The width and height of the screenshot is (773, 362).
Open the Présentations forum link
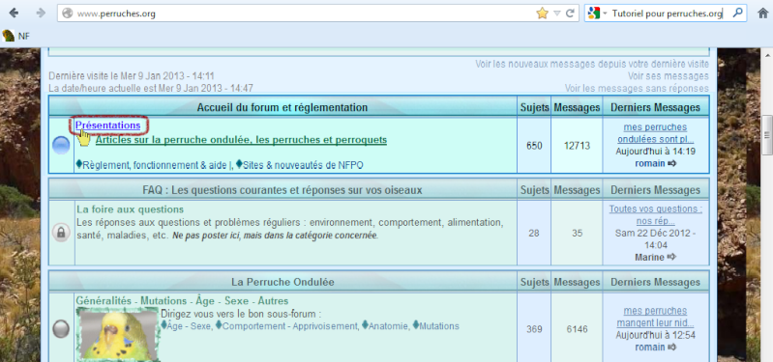coord(108,125)
